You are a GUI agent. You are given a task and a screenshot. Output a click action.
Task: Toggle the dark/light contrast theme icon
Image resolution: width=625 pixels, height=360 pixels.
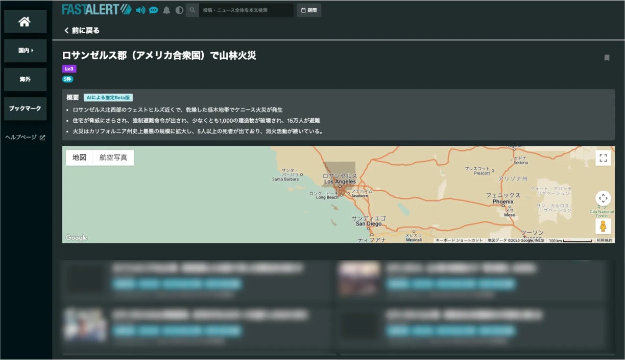pos(179,10)
